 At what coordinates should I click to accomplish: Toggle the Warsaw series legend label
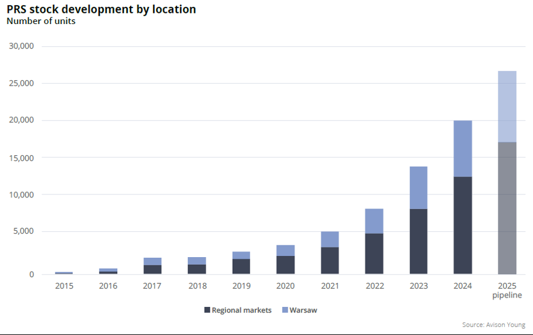coord(303,310)
